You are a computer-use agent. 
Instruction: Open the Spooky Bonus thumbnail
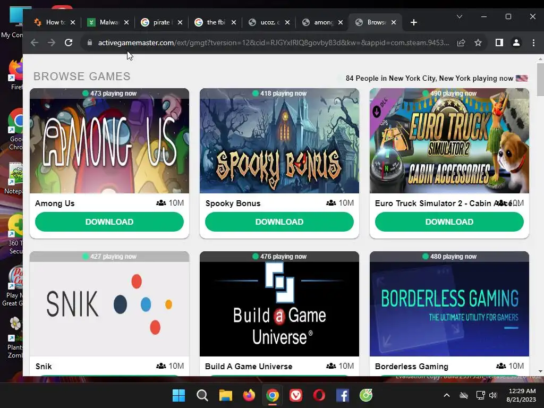279,141
